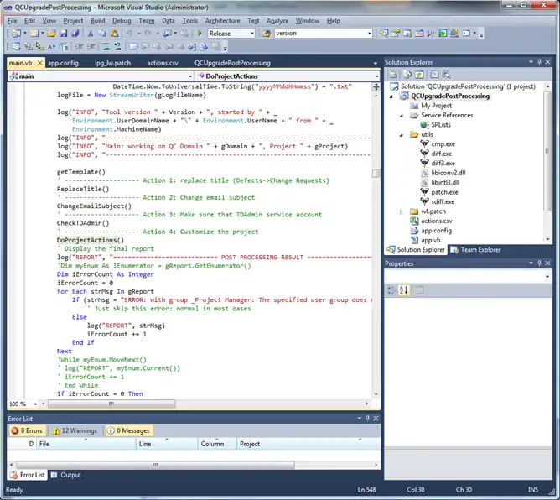Click the Display Object Member List icon
Viewport: 560px width, 500px height.
pos(16,46)
